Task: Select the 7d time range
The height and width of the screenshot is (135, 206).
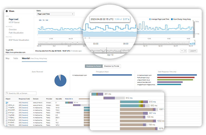Action: tap(43, 20)
